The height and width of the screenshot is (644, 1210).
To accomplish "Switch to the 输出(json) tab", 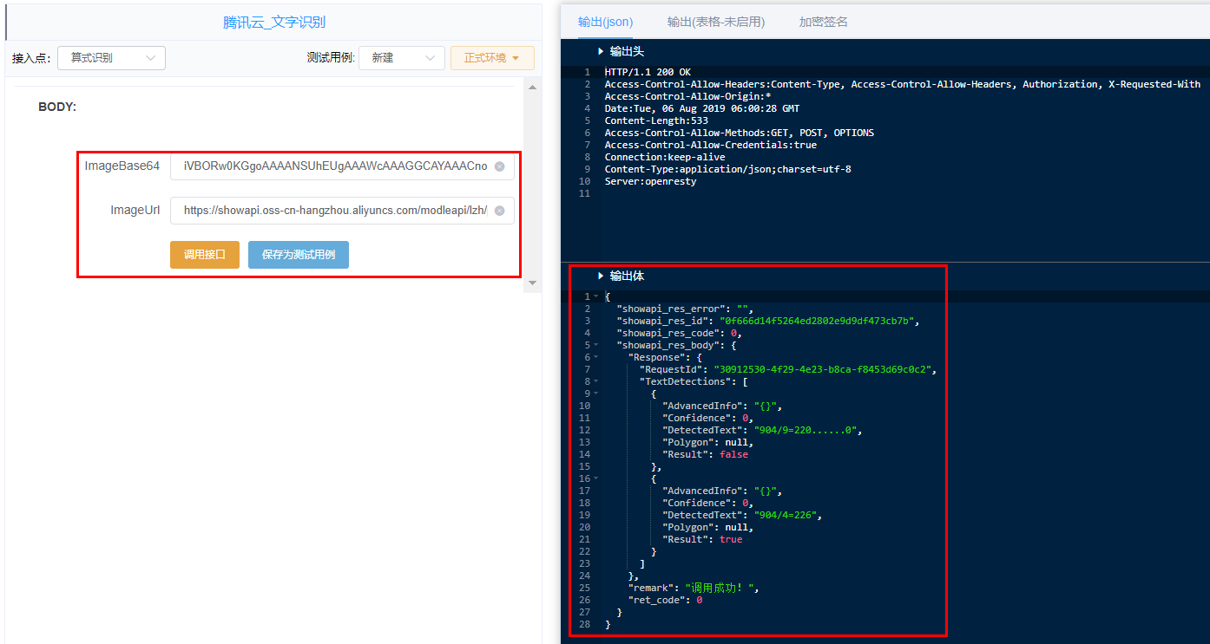I will [x=606, y=22].
